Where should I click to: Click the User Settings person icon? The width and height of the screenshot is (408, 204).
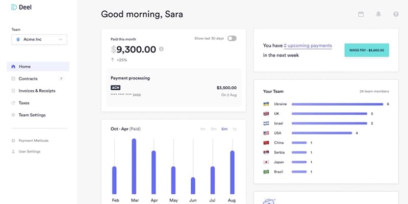(x=13, y=151)
